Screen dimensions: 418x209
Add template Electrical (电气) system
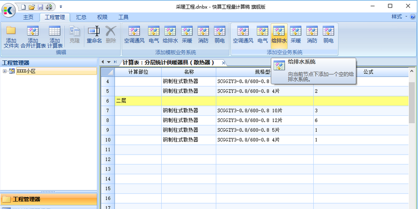(154, 35)
